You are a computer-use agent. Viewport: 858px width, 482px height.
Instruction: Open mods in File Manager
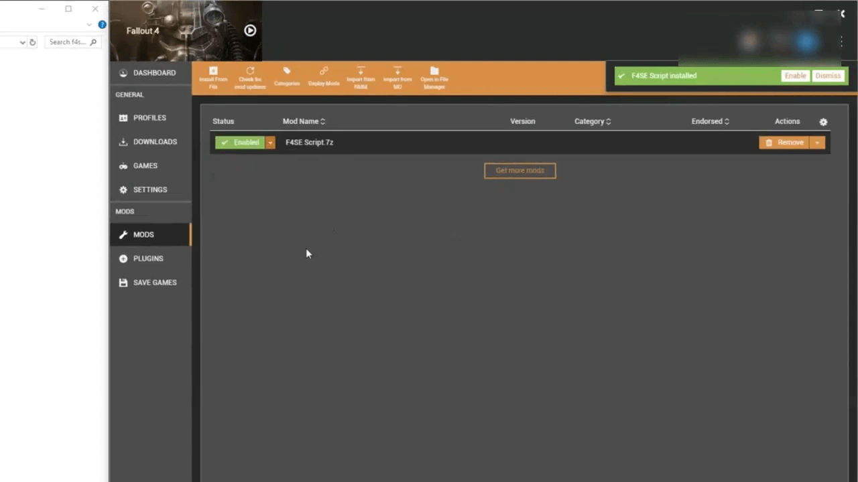coord(434,78)
